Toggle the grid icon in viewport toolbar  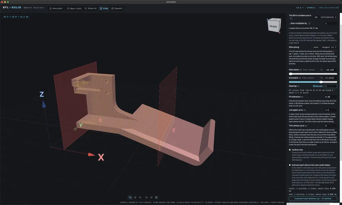[x=157, y=197]
